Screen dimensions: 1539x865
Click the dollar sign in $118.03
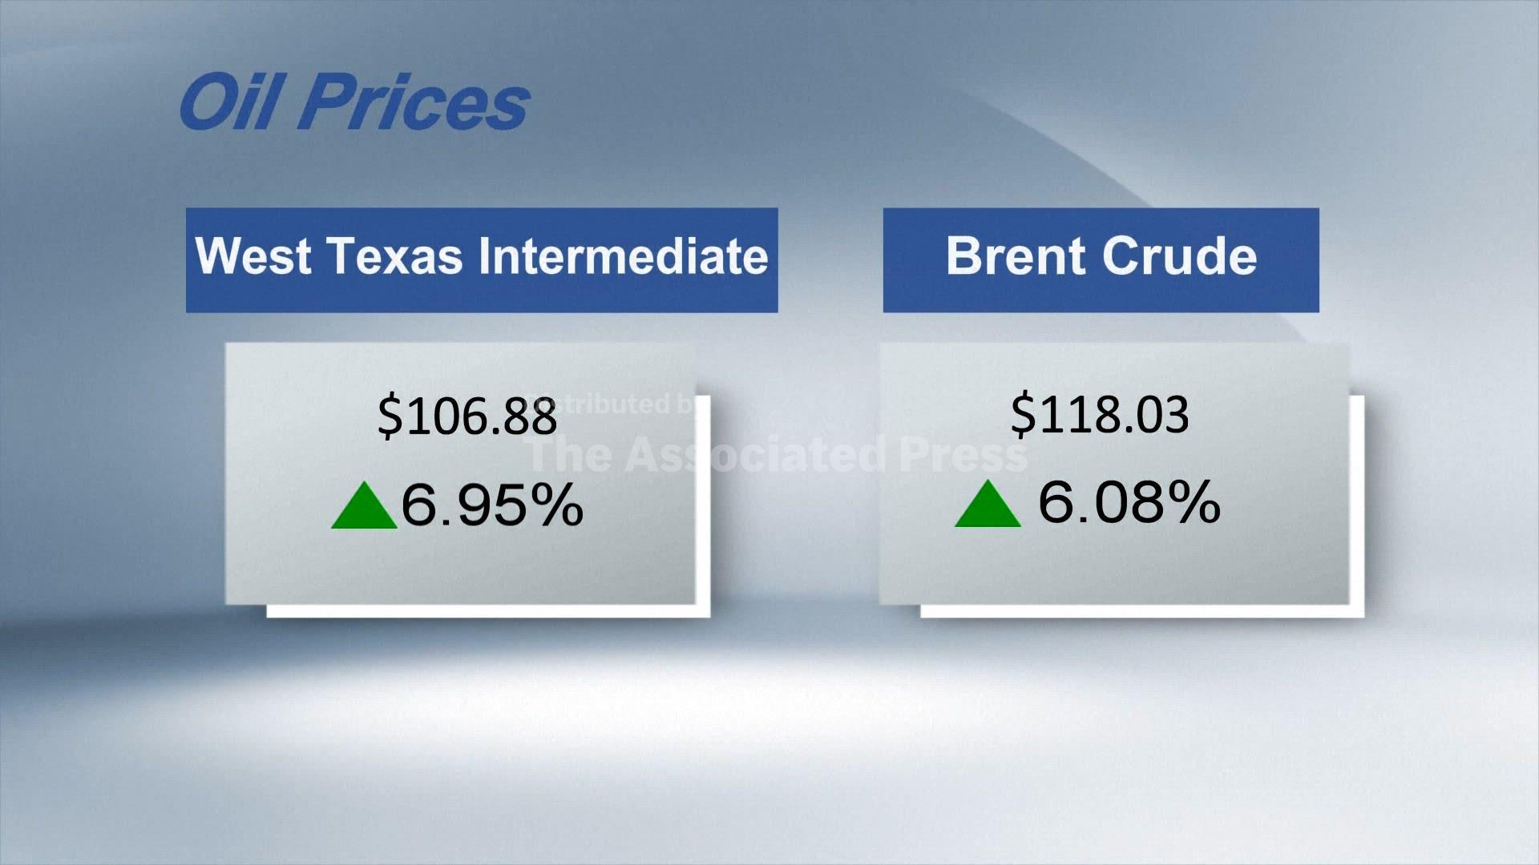click(x=1022, y=414)
